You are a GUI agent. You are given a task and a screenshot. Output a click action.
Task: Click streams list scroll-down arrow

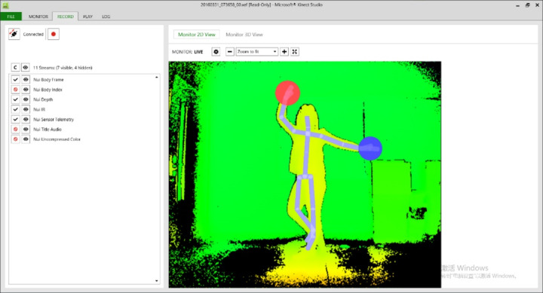(157, 281)
